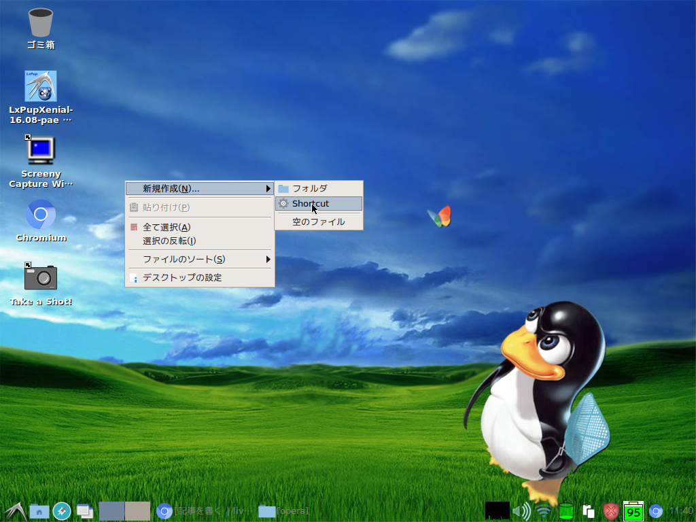Choose 全て選択(A) from context menu

(199, 227)
